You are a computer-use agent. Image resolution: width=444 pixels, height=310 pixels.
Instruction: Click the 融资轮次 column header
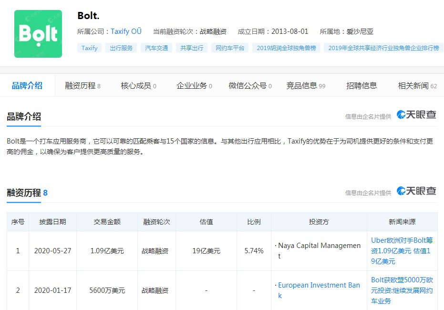[x=156, y=222]
